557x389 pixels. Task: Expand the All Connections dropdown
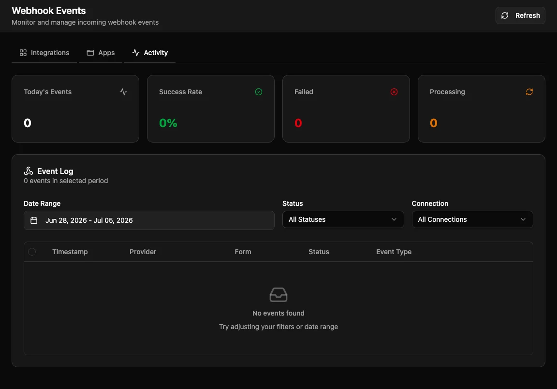click(472, 219)
